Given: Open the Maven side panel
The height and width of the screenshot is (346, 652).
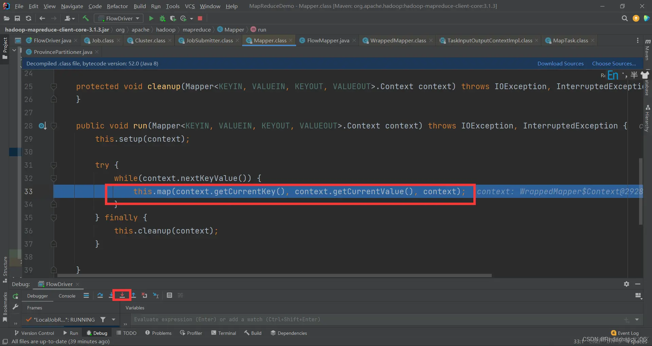Looking at the screenshot, I should pyautogui.click(x=648, y=49).
